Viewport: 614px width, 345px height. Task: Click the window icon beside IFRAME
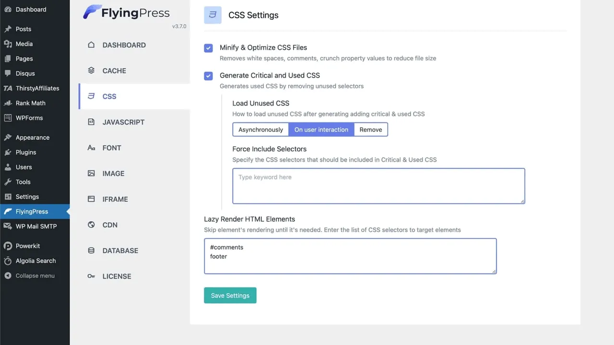(91, 199)
